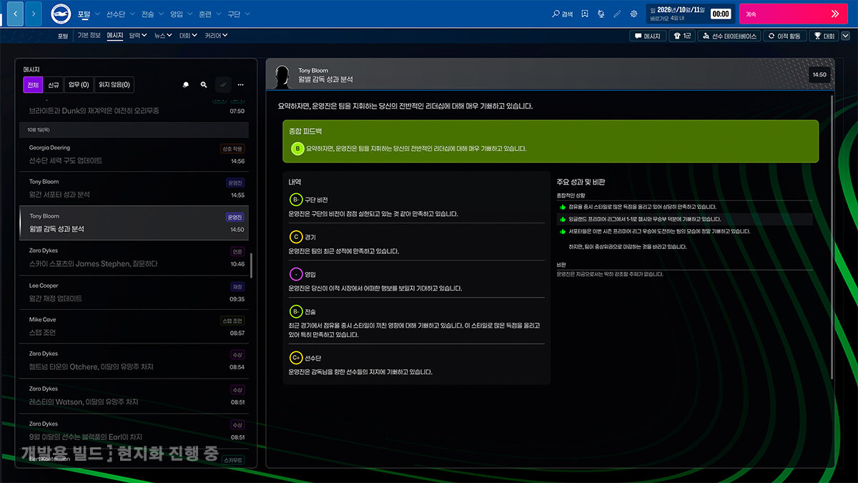Click the thumbs-up beside 잉글랜드 프리미어 리그 line
This screenshot has height=483, width=858.
tap(563, 219)
